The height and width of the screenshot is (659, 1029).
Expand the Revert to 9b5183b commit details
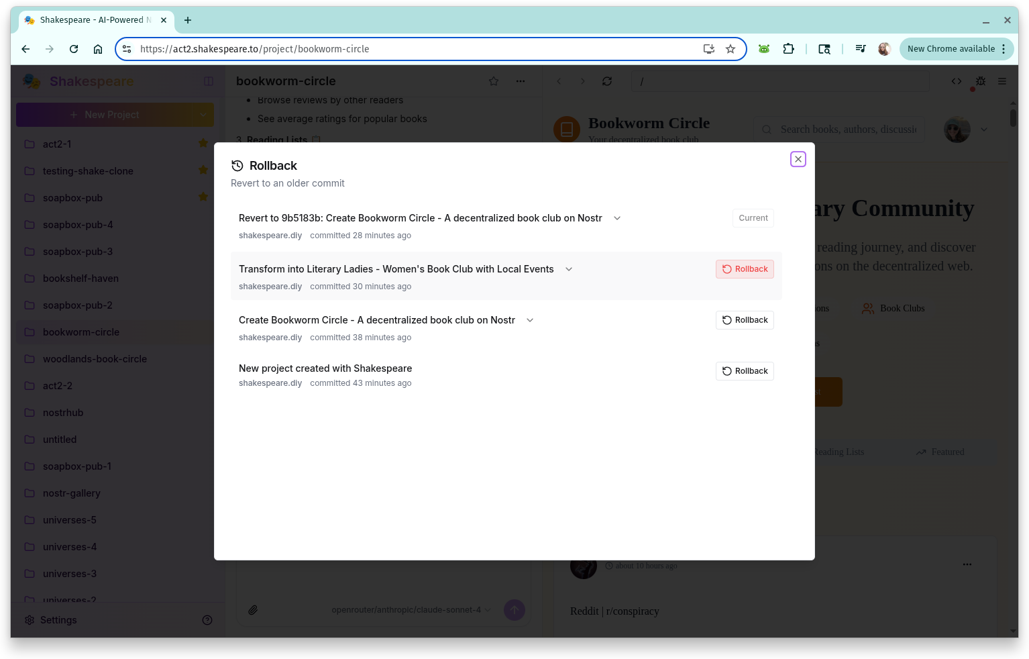tap(617, 218)
